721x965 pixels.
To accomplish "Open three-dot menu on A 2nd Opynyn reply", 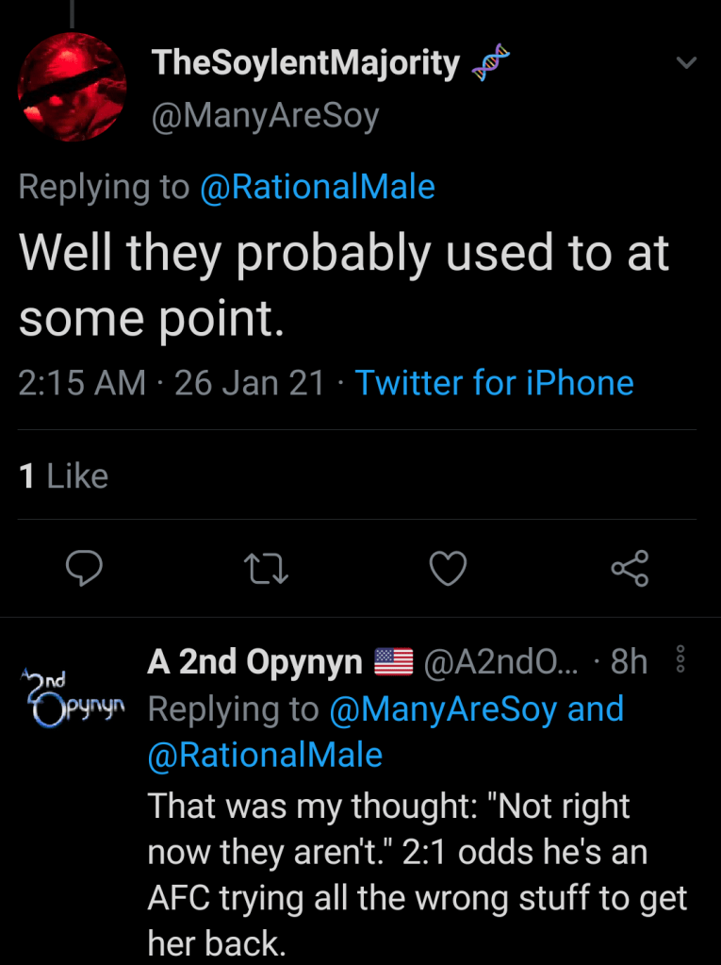I will point(680,662).
